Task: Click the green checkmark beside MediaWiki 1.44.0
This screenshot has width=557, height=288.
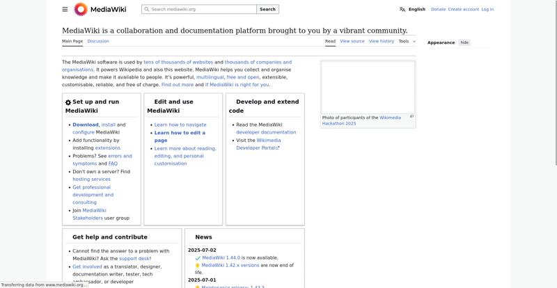Action: pyautogui.click(x=198, y=258)
